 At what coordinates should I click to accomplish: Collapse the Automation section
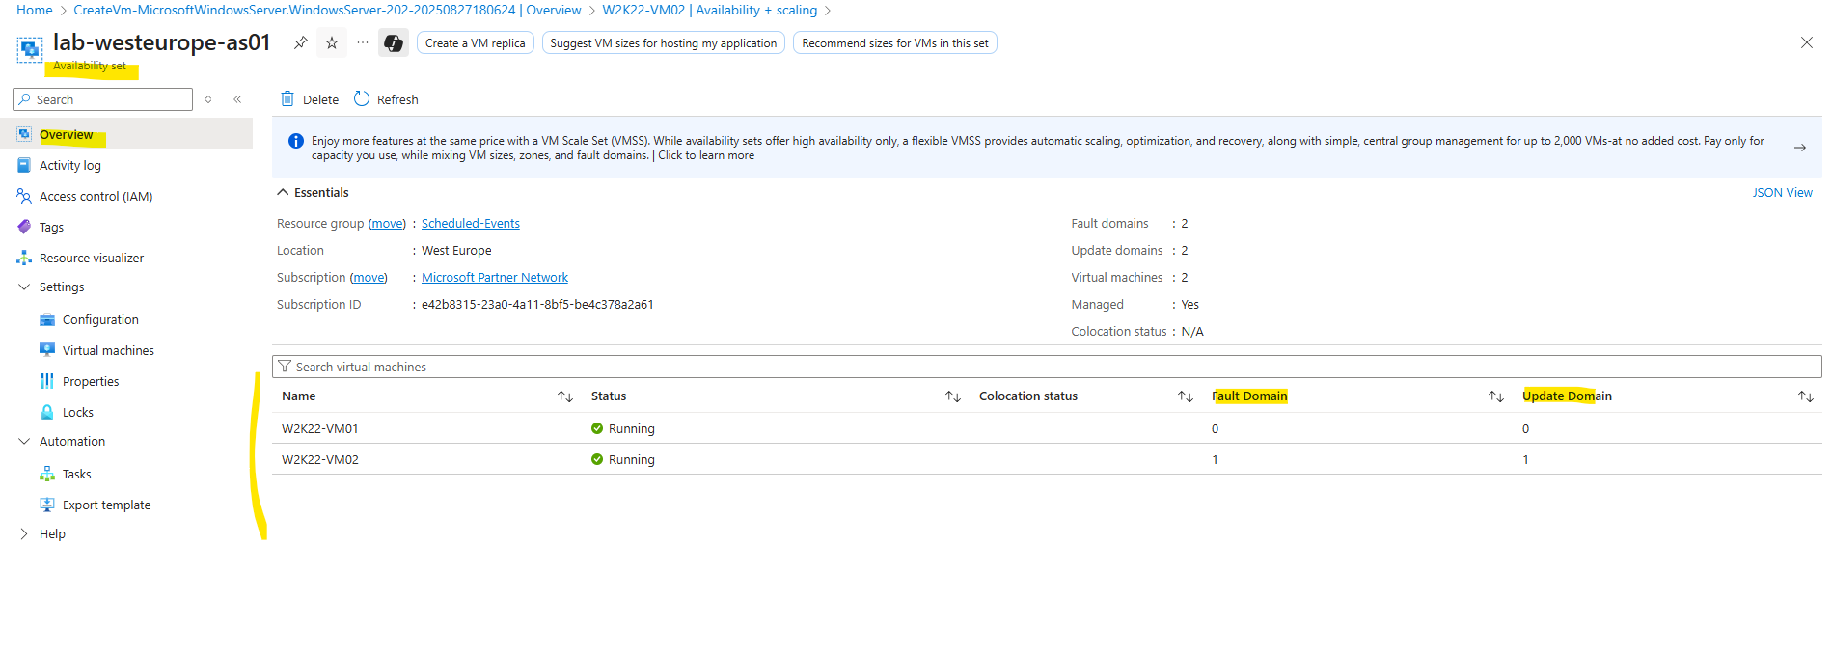pyautogui.click(x=24, y=441)
